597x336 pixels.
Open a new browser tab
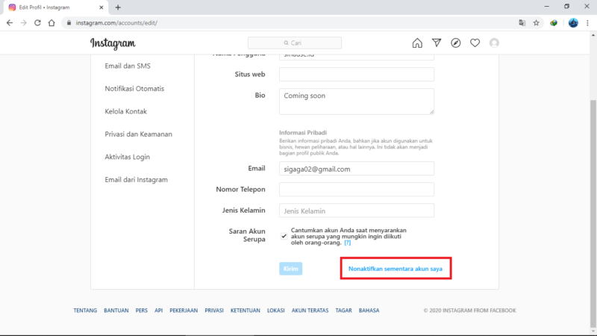coord(118,7)
